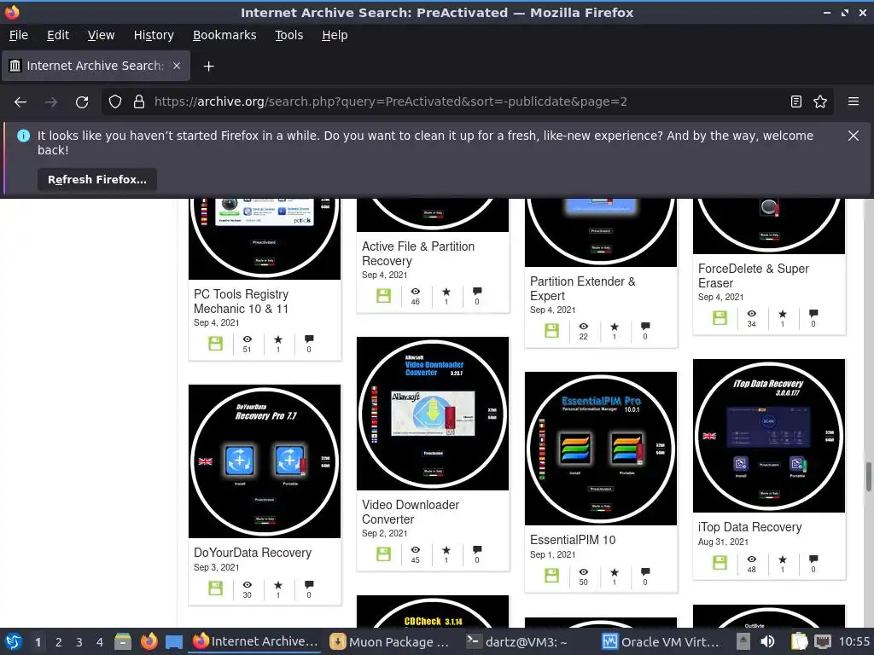Open Firefox hamburger application menu

854,102
